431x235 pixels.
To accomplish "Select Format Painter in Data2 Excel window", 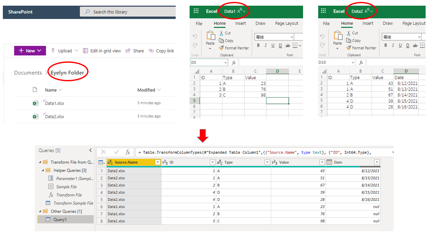I will [x=361, y=48].
